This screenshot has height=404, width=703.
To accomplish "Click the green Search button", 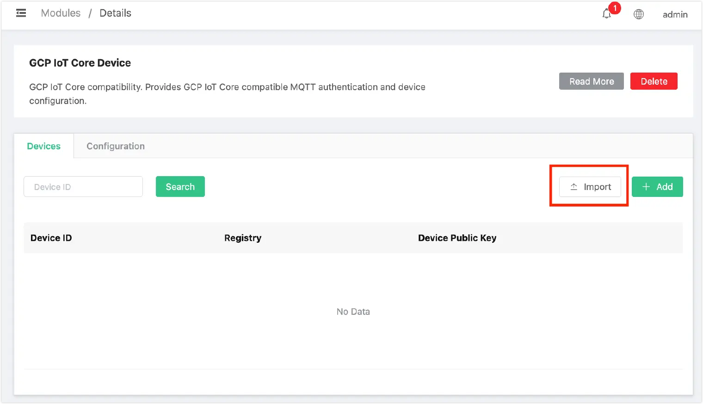I will click(x=180, y=187).
